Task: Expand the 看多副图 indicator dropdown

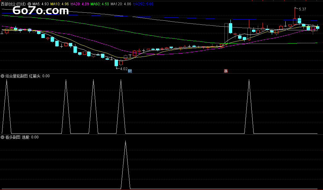Action: [x=2, y=137]
